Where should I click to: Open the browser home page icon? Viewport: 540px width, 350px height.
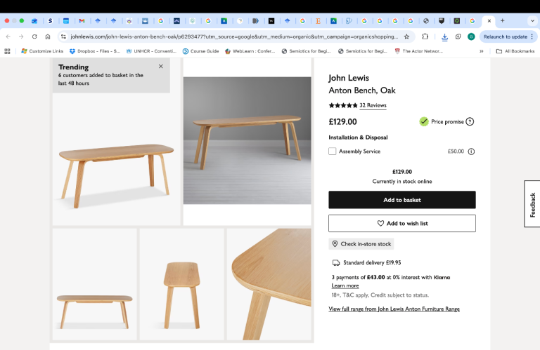pos(48,36)
